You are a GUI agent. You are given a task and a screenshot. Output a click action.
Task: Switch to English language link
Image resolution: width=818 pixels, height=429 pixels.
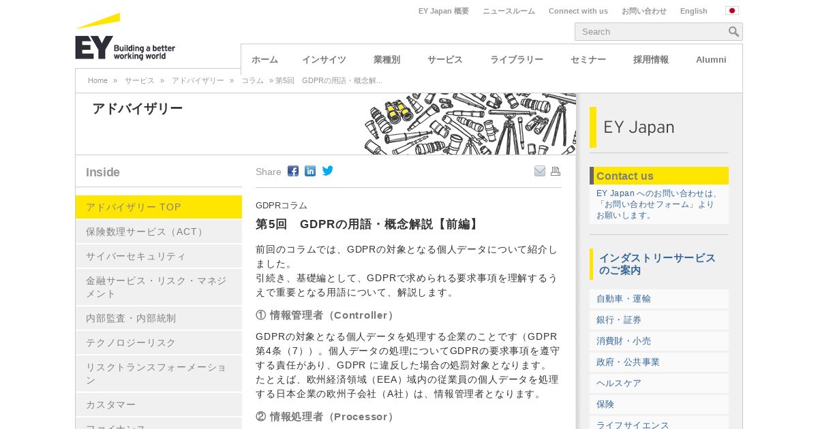click(x=693, y=11)
